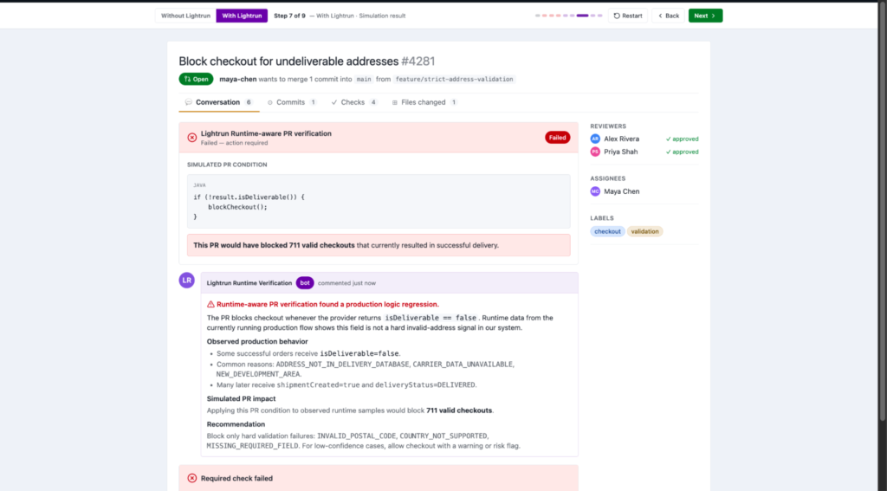Click the main branch label
Screen dimensions: 887x491
[364, 79]
